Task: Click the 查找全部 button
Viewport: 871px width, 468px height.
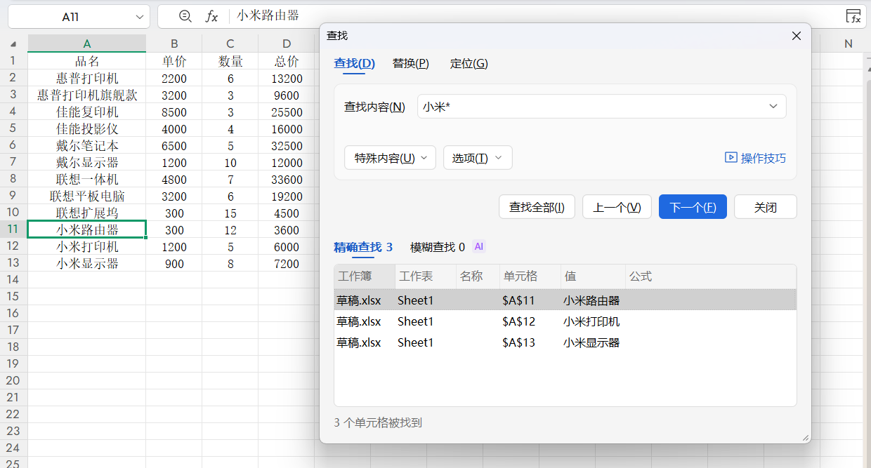Action: (x=537, y=207)
